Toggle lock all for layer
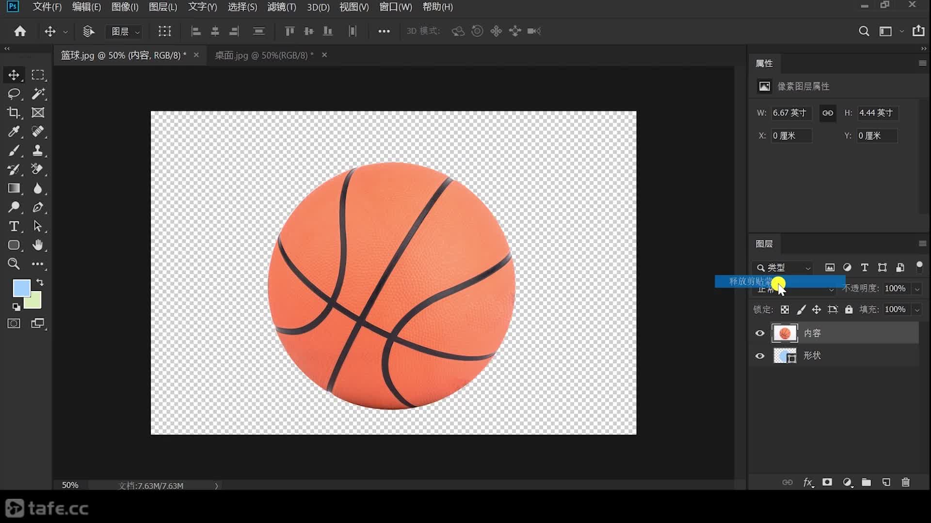Viewport: 931px width, 523px height. [x=849, y=309]
